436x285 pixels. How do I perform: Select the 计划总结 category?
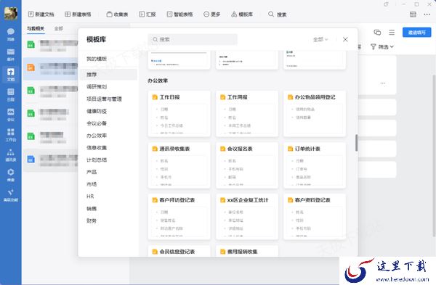pyautogui.click(x=97, y=160)
